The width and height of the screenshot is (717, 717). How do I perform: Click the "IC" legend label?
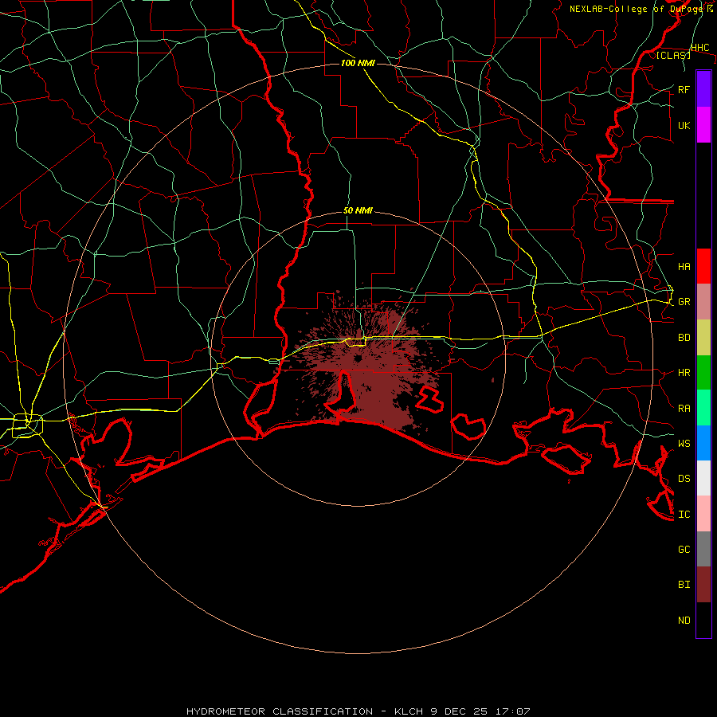(684, 515)
